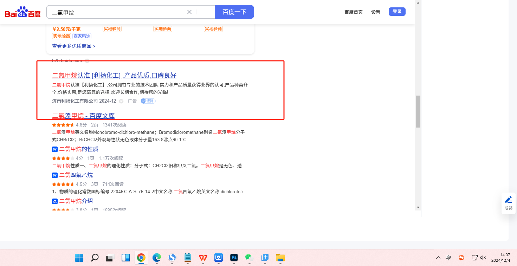
Task: Open WeChat from the taskbar
Action: coord(249,258)
